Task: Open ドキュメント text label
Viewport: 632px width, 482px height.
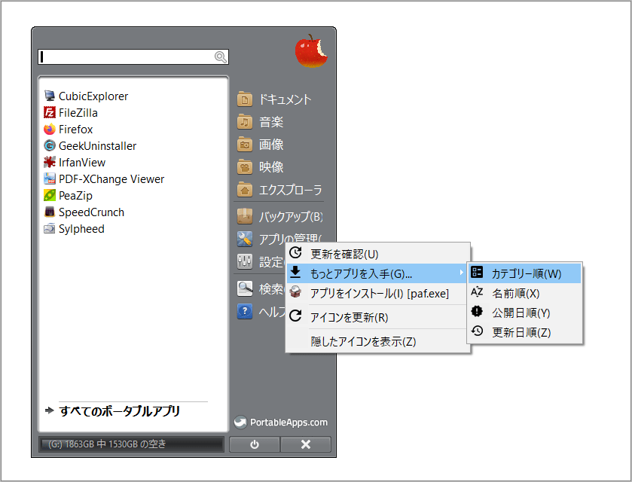Action: 285,99
